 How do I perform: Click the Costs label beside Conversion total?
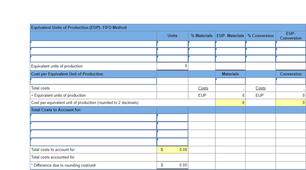point(260,88)
